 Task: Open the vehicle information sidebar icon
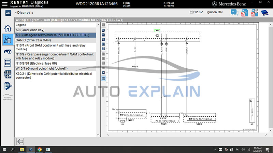coord(8,51)
